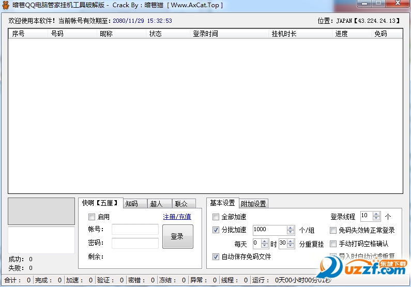Check the 全部加速 option

pos(216,217)
